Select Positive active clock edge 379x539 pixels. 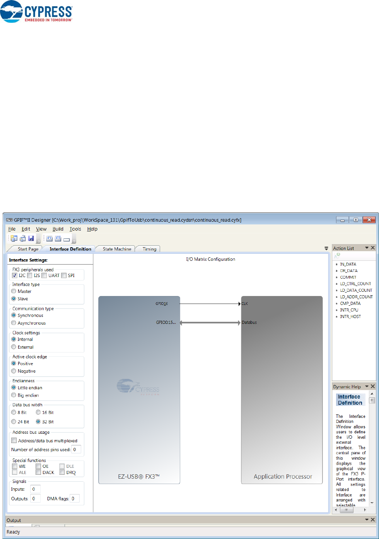coord(14,364)
